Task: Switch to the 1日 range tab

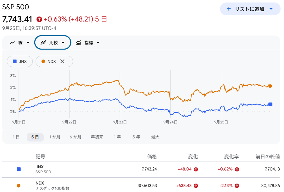Action: coord(16,137)
